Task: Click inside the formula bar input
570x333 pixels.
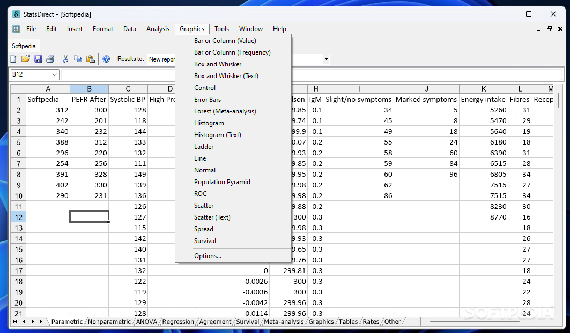Action: point(312,75)
